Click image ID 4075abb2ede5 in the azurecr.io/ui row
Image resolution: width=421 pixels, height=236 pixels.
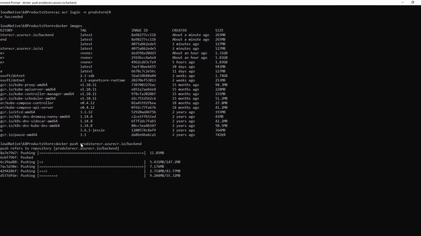pos(143,49)
